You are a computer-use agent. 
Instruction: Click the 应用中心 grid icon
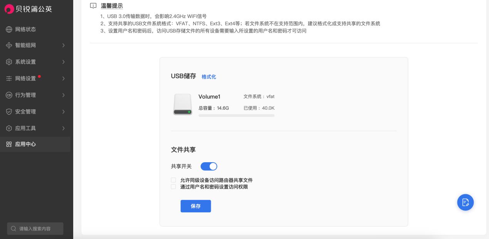click(9, 144)
